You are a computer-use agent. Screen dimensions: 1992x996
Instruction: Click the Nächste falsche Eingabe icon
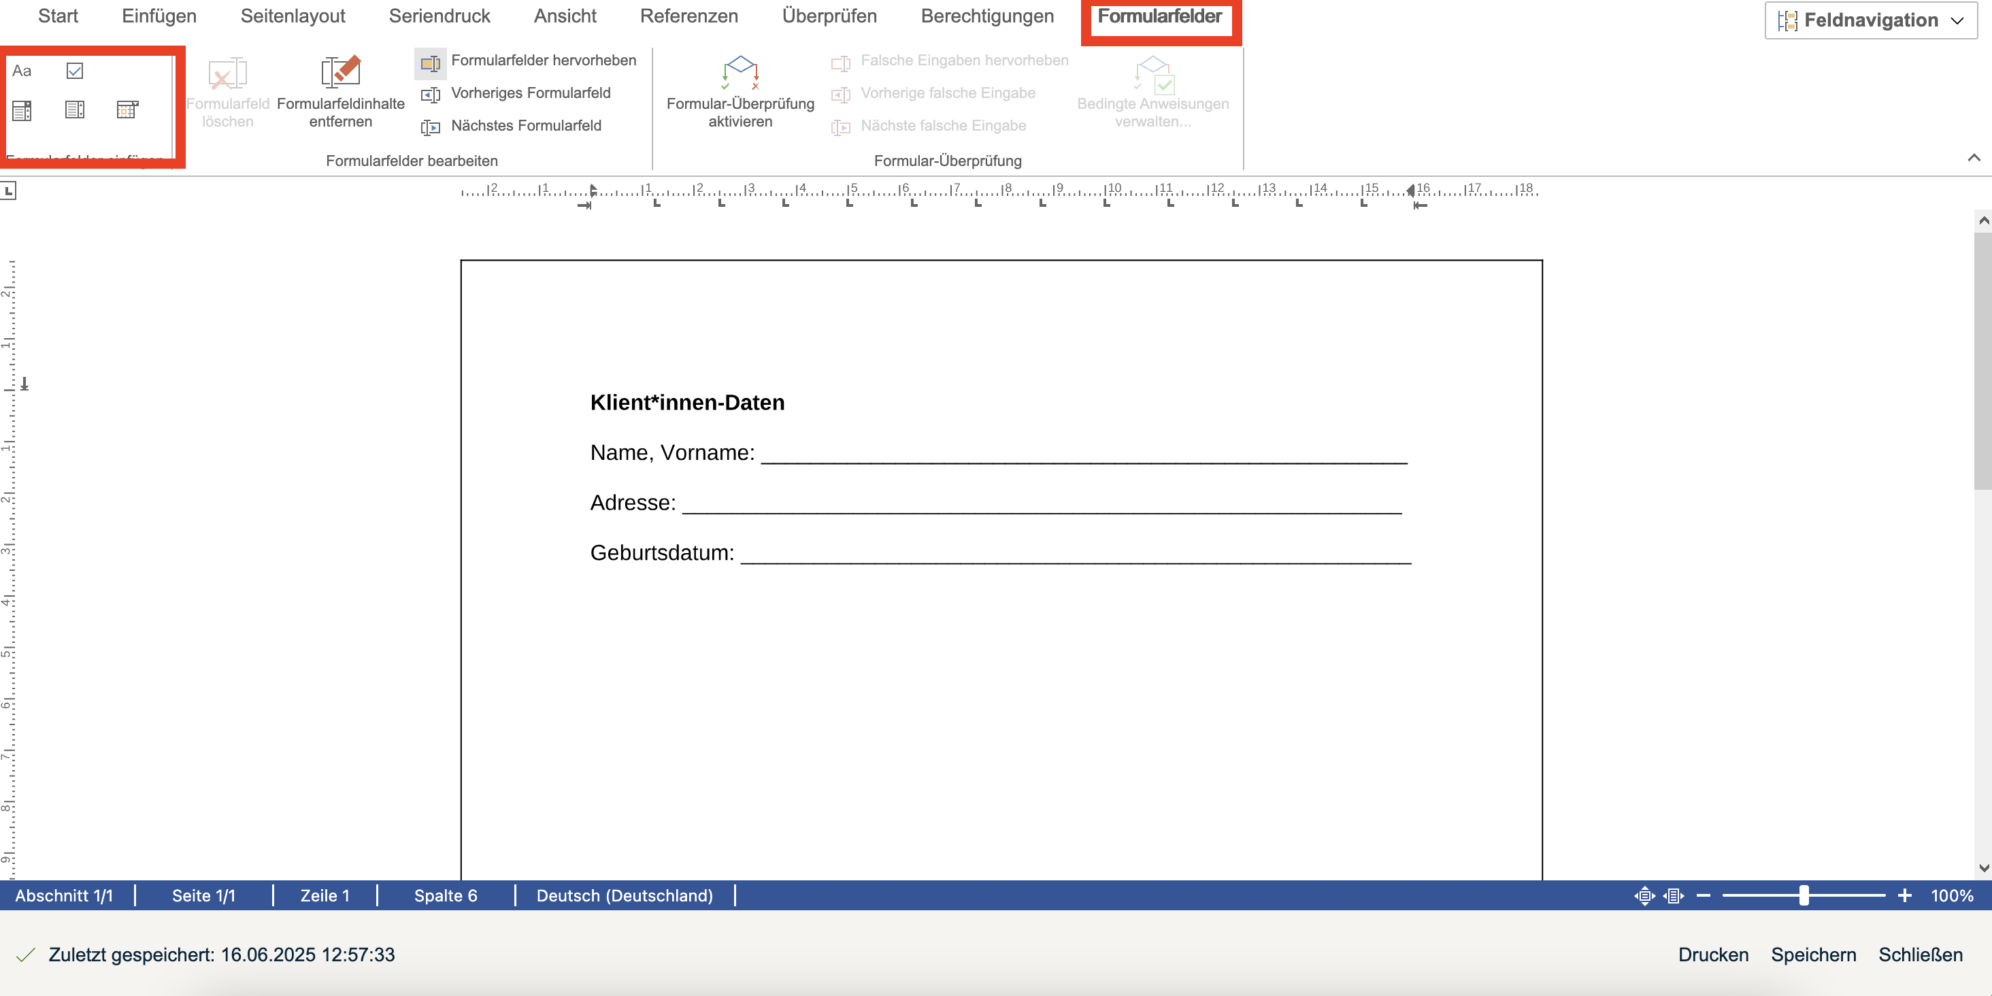pyautogui.click(x=841, y=127)
